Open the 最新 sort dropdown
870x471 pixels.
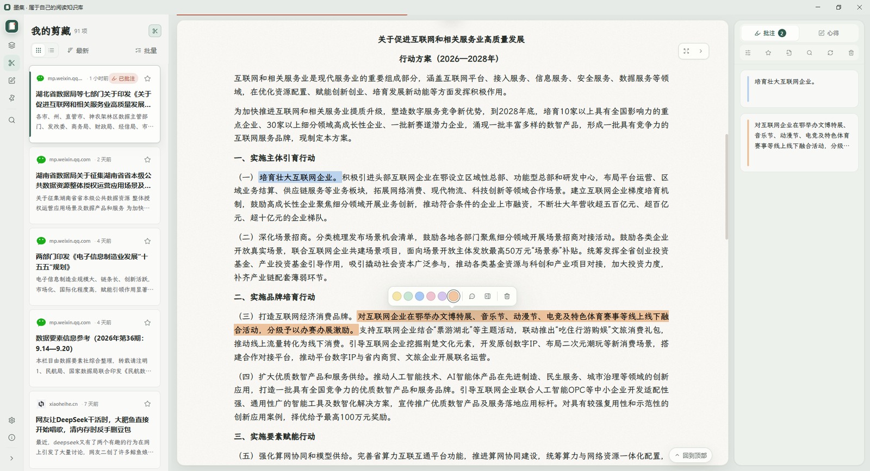[x=78, y=51]
